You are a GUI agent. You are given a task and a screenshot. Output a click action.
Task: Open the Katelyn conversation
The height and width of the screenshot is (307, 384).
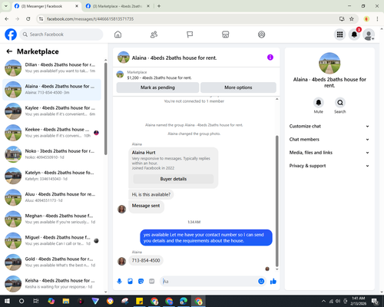click(x=51, y=176)
